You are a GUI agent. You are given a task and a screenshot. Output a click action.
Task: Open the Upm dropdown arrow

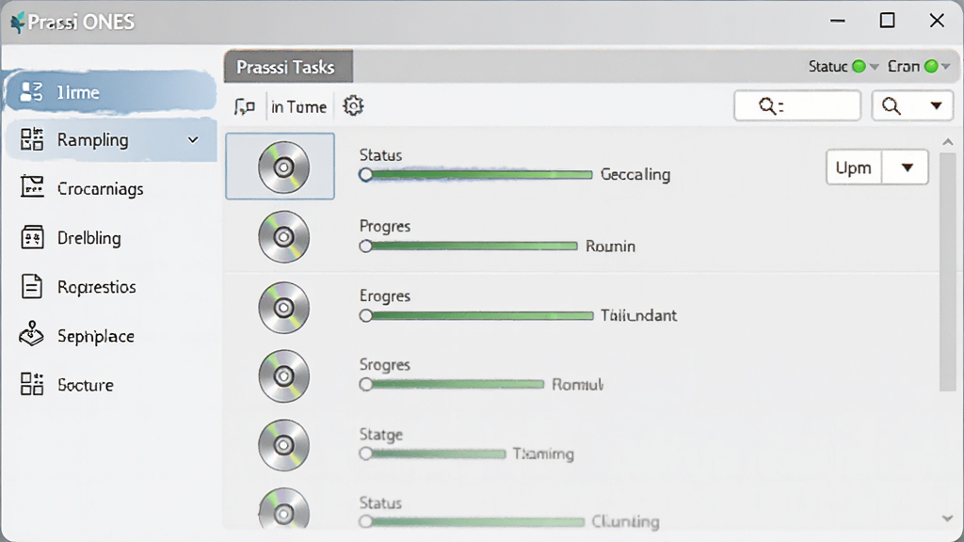click(907, 167)
